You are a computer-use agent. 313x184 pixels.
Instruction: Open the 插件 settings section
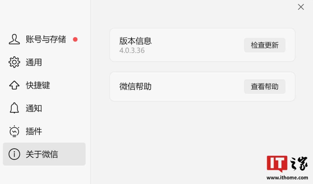[34, 131]
